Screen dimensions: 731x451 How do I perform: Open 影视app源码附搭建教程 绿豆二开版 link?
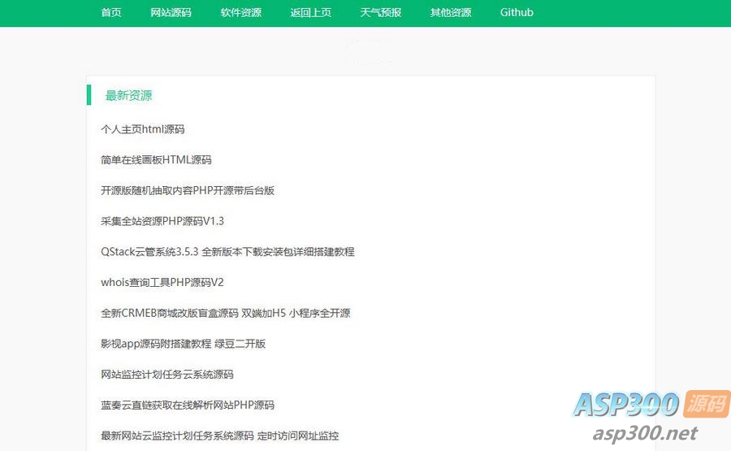(184, 344)
